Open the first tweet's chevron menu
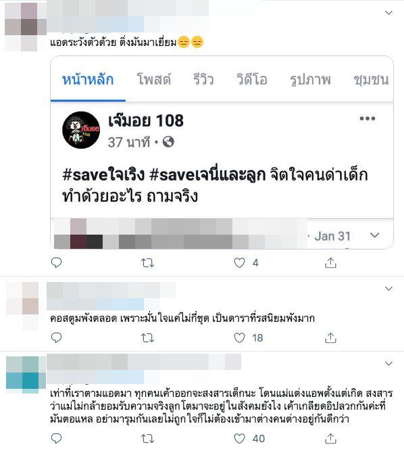Screen dimensions: 404x451 pyautogui.click(x=388, y=13)
